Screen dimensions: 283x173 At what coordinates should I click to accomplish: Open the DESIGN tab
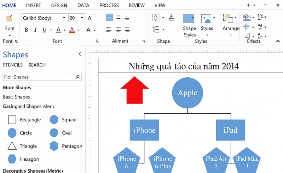point(59,5)
